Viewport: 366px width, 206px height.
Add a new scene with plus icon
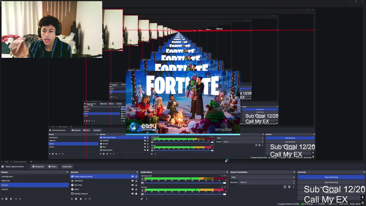2,199
